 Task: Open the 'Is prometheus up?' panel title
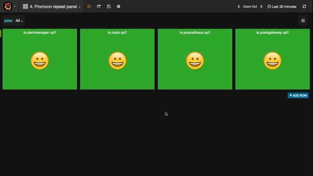coord(195,33)
